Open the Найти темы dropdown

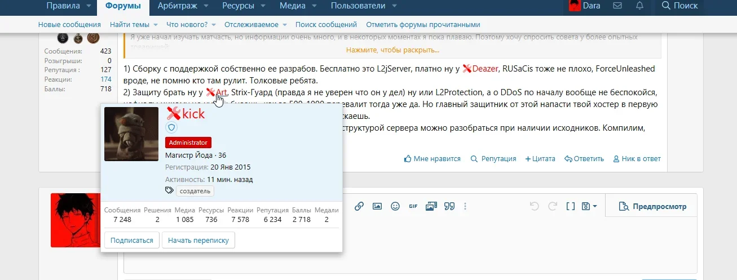[x=134, y=25]
